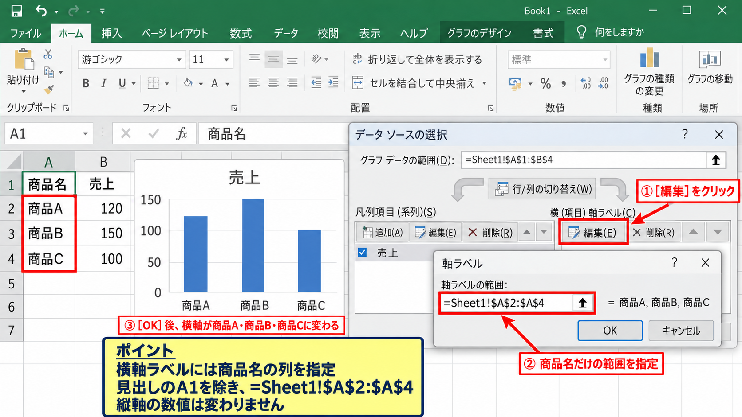Image resolution: width=742 pixels, height=417 pixels.
Task: Switch to the グラフのデザイン tab
Action: tap(479, 33)
